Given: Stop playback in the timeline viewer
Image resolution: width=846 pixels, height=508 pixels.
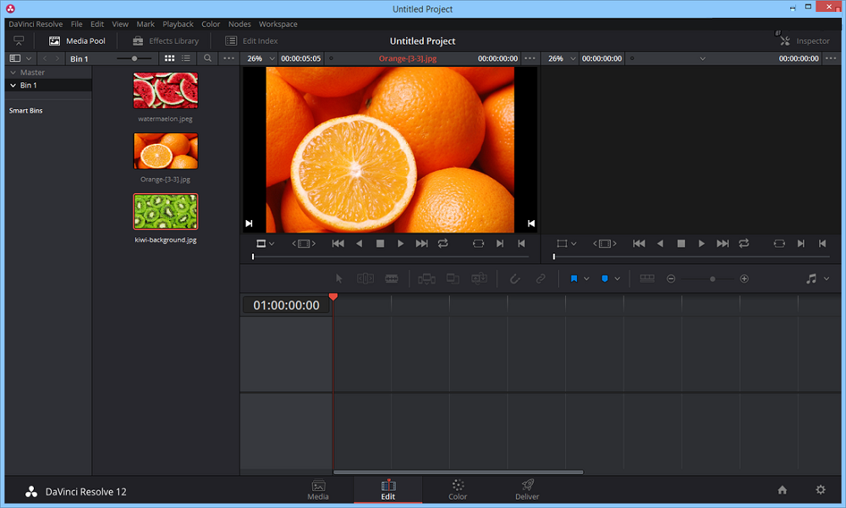Looking at the screenshot, I should (681, 244).
